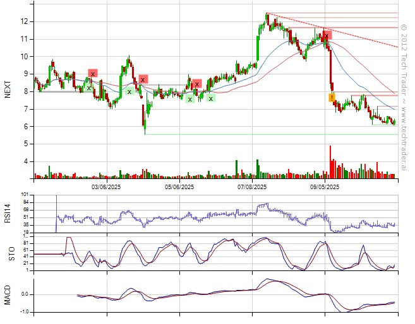Click the red x marker before 03/06/2025
Screen dimensions: 415x324
pyautogui.click(x=93, y=74)
